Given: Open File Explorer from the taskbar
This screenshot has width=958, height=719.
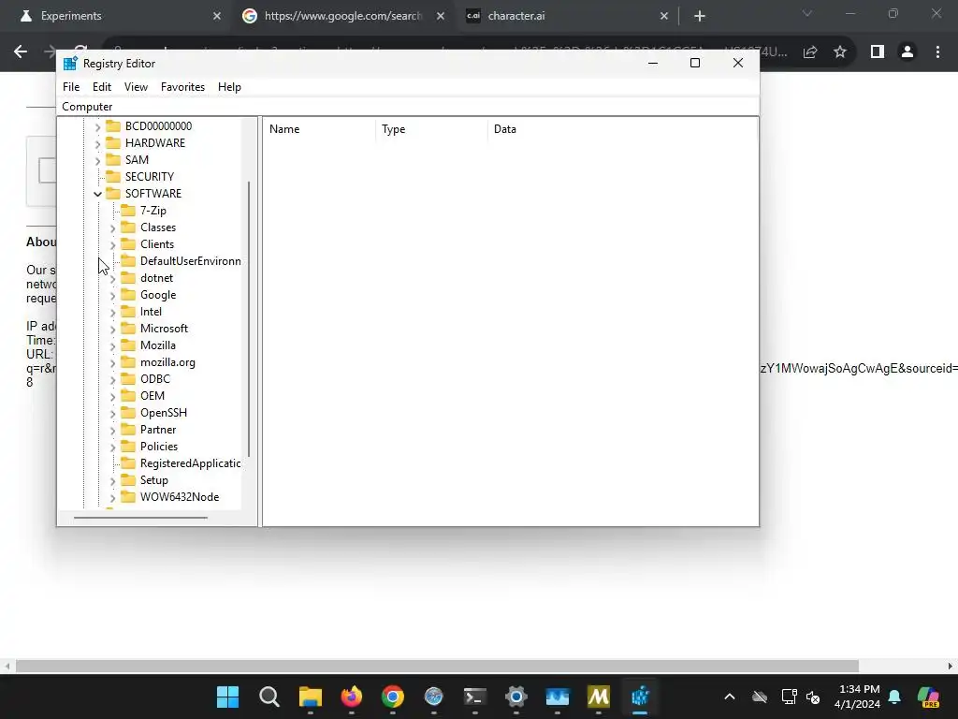Looking at the screenshot, I should 311,697.
